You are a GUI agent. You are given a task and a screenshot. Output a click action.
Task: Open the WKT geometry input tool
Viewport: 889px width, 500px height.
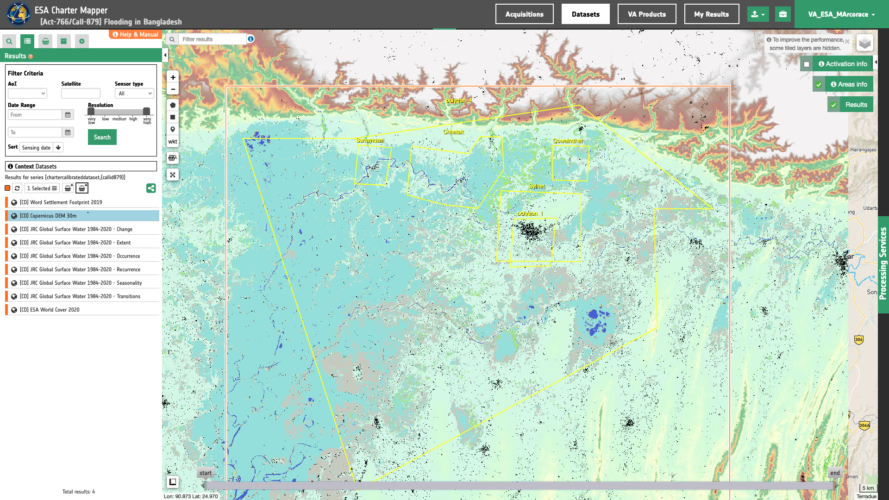173,142
